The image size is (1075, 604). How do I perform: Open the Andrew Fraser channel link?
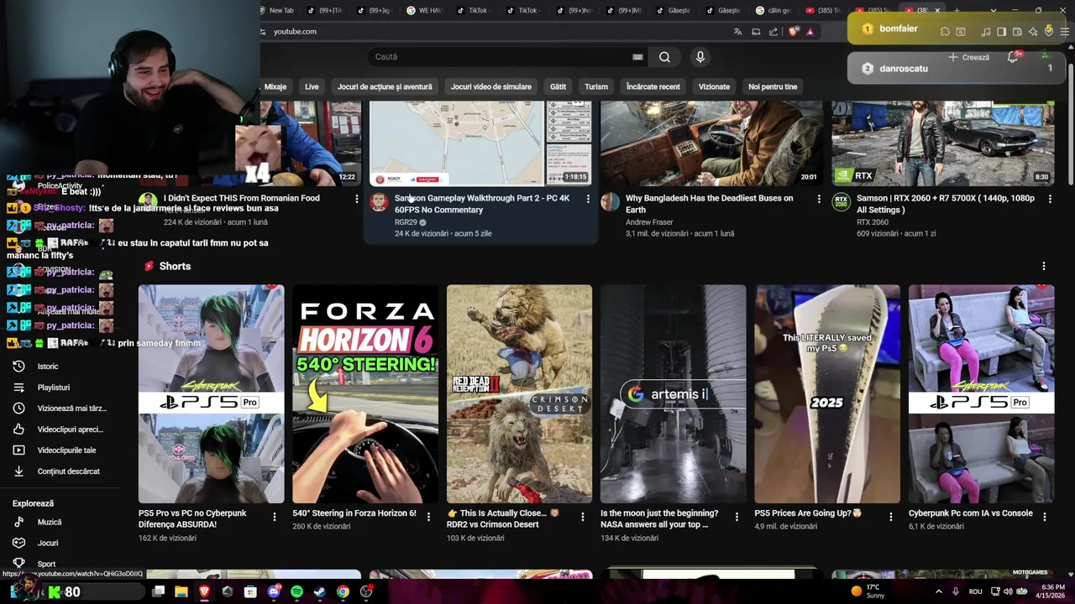[649, 222]
